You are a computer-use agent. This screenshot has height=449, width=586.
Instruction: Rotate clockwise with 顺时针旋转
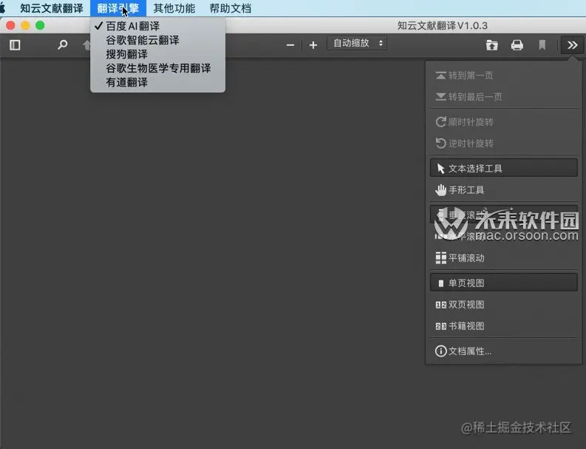(504, 122)
